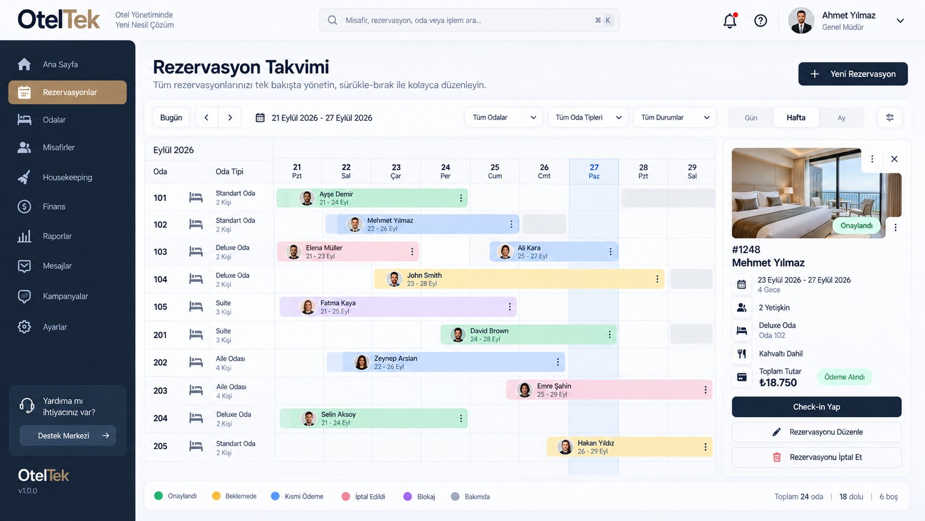Close the reservation detail panel
This screenshot has width=925, height=521.
pyautogui.click(x=894, y=159)
